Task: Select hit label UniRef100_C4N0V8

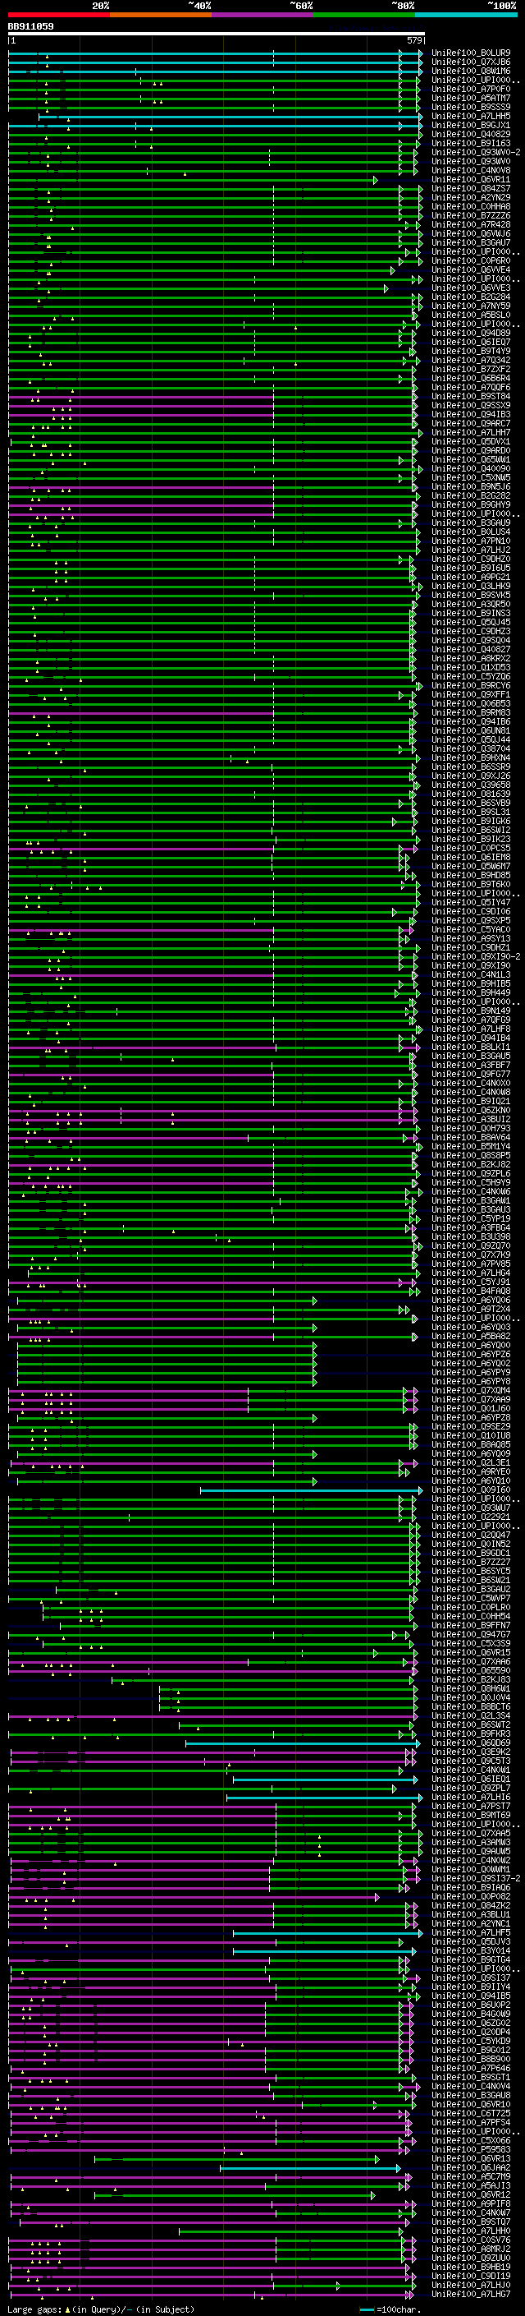Action: pos(470,171)
